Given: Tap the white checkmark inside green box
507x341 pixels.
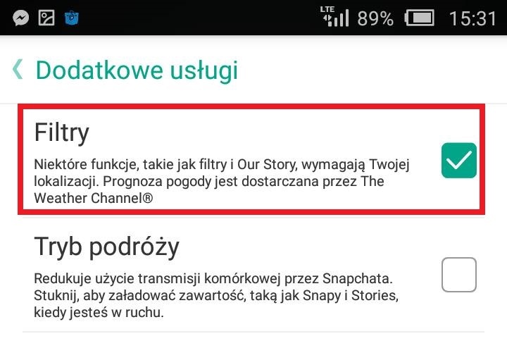Looking at the screenshot, I should (x=459, y=160).
